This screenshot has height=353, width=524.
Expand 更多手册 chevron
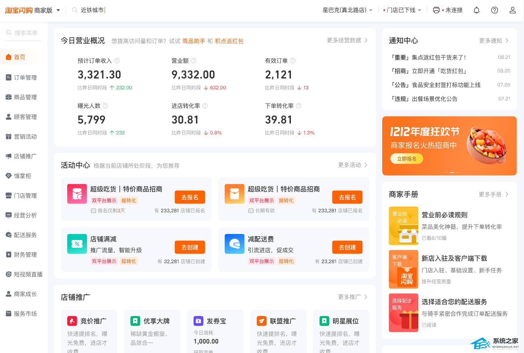click(x=507, y=194)
